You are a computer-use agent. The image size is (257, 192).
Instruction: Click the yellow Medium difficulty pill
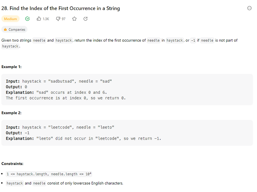(x=10, y=19)
